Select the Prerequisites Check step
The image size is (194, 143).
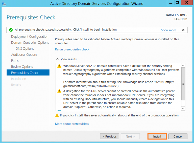[28, 73]
